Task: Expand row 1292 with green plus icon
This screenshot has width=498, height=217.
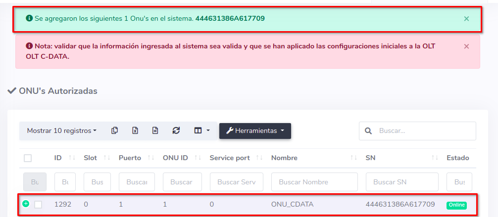Action: pyautogui.click(x=26, y=204)
